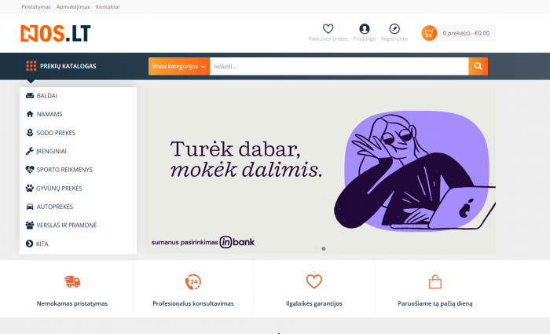The height and width of the screenshot is (334, 550).
Task: Click the 24-hour phone consultation icon
Action: click(193, 281)
